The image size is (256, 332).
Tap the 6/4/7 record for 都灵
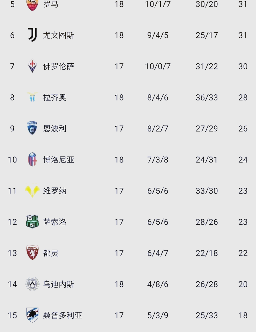158,253
